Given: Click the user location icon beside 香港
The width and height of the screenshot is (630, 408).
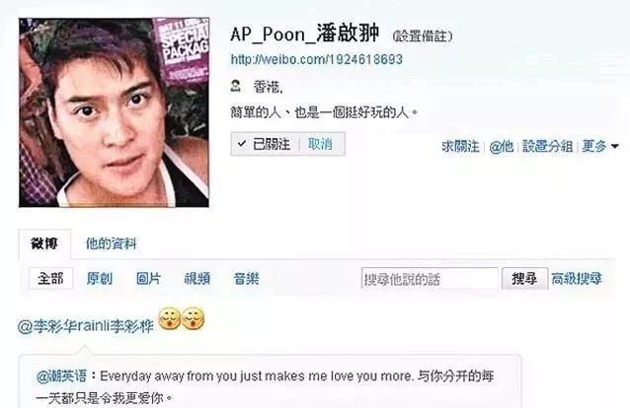Looking at the screenshot, I should point(235,86).
